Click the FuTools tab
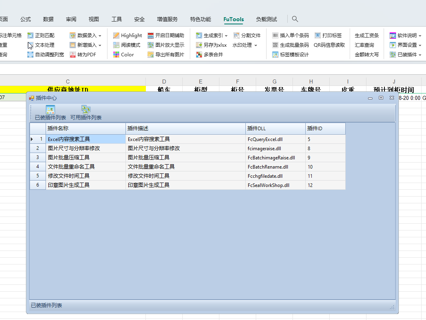The height and width of the screenshot is (320, 426). pyautogui.click(x=234, y=19)
